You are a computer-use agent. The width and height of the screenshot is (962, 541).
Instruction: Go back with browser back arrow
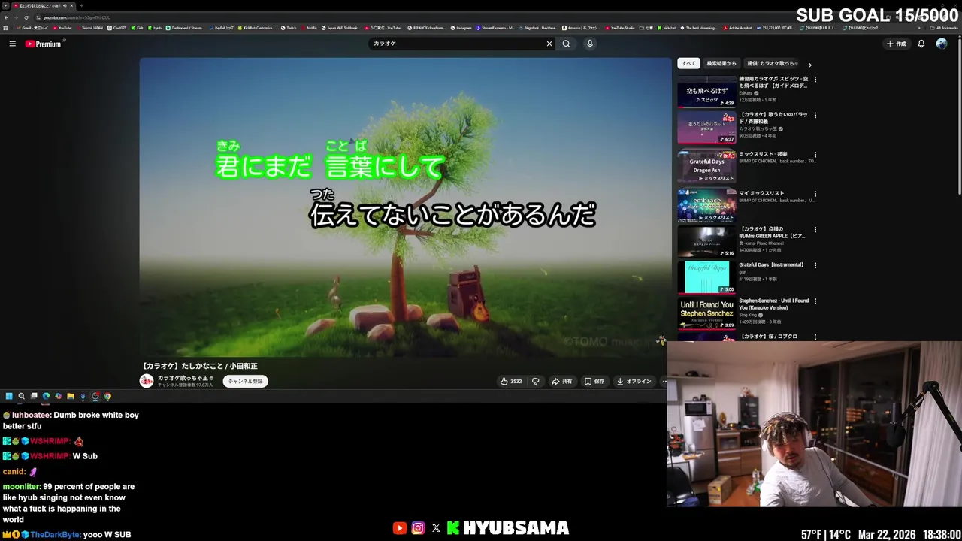pos(6,17)
